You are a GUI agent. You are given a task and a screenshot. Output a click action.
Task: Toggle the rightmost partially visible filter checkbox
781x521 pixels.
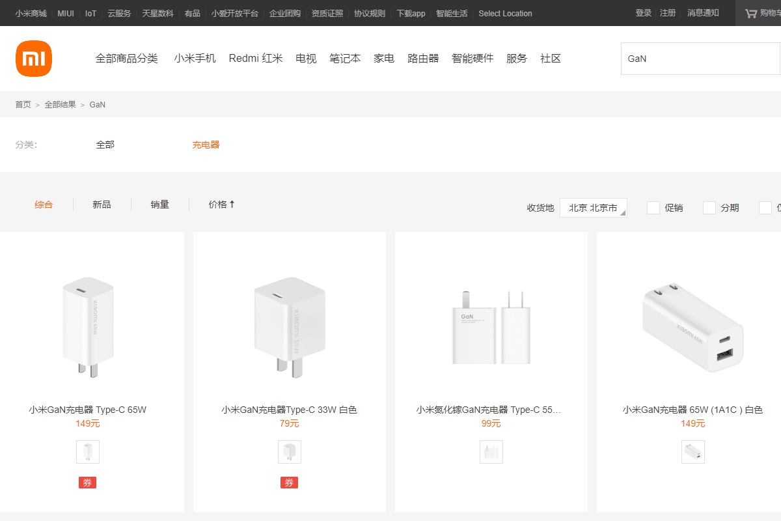[765, 208]
